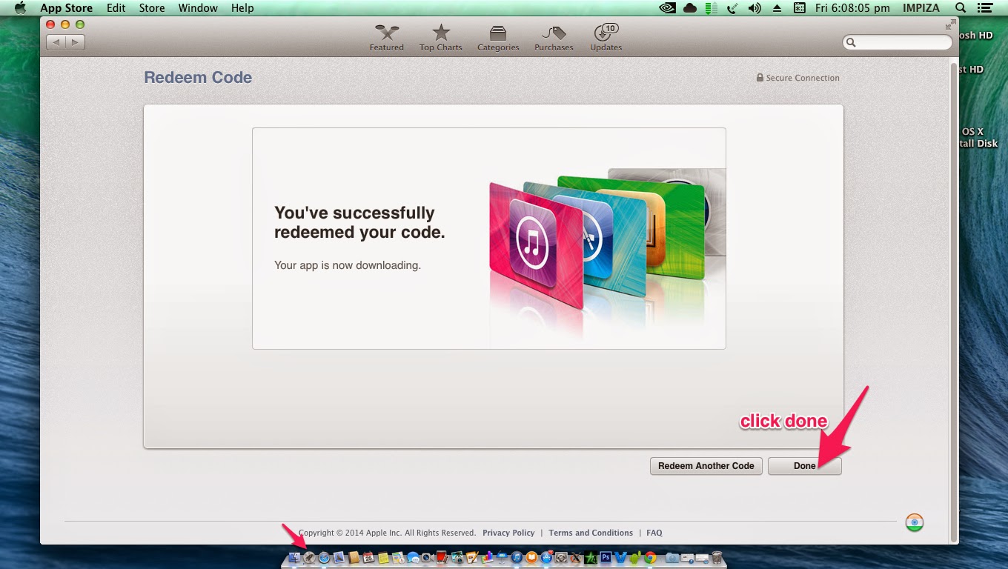1008x569 pixels.
Task: Open Finder from the Dock
Action: (295, 558)
